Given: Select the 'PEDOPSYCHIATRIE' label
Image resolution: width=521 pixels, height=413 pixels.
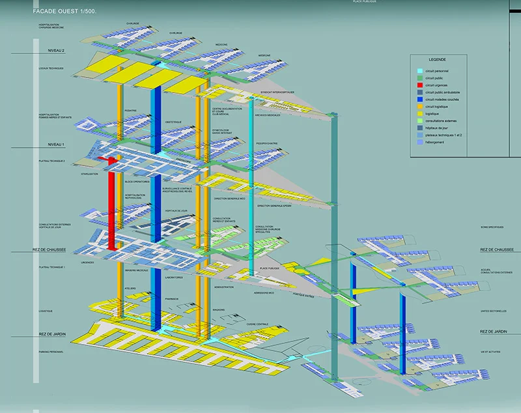Looking at the screenshot, I should pos(267,143).
